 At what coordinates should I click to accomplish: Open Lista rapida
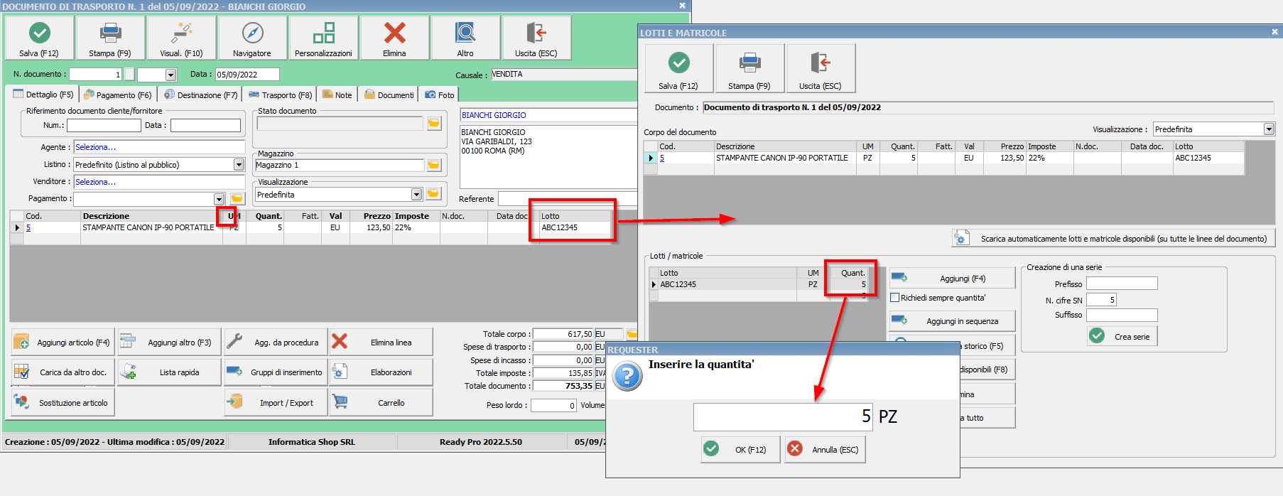169,372
